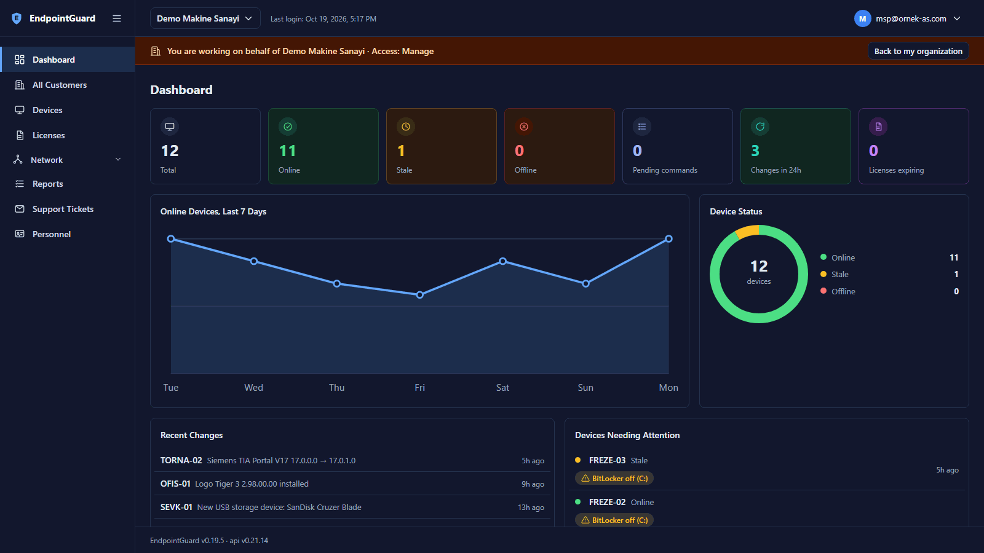This screenshot has width=984, height=553.
Task: Click BitLocker off badge under FREZE-03
Action: pos(614,478)
